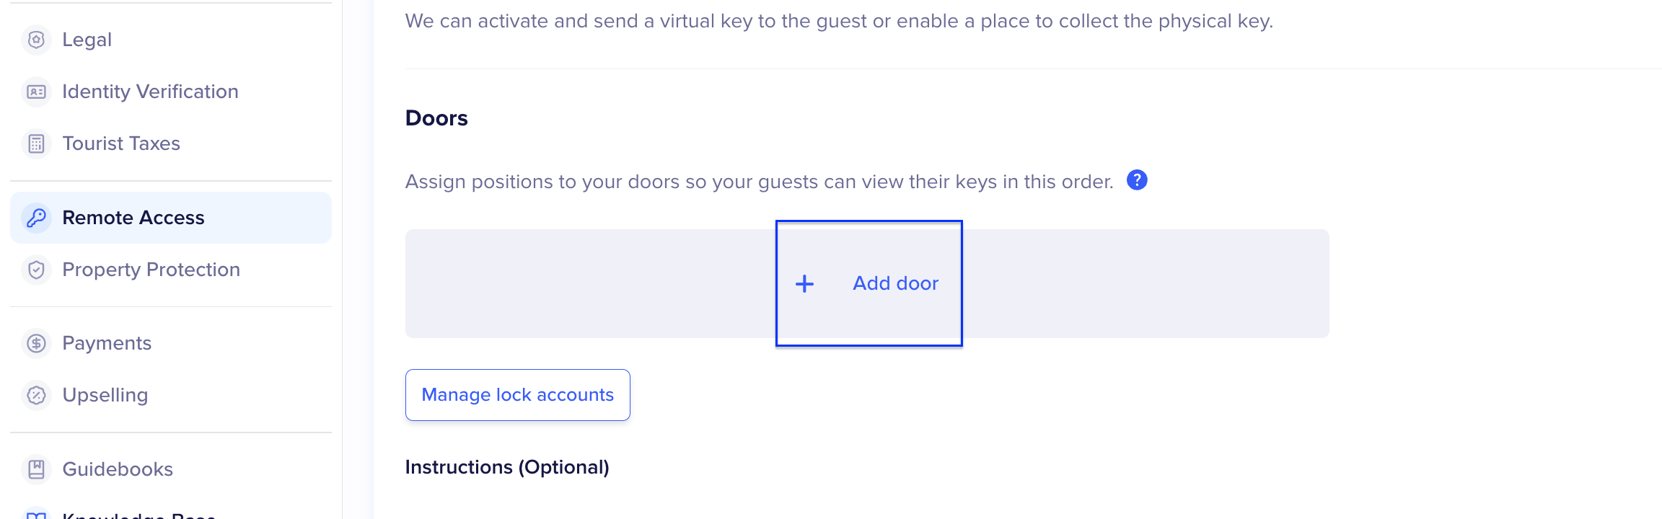Open the Legal section label
The height and width of the screenshot is (519, 1662).
[87, 40]
